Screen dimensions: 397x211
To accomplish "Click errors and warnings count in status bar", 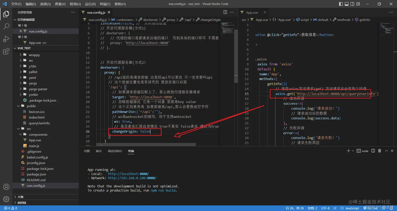I will [x=11, y=208].
